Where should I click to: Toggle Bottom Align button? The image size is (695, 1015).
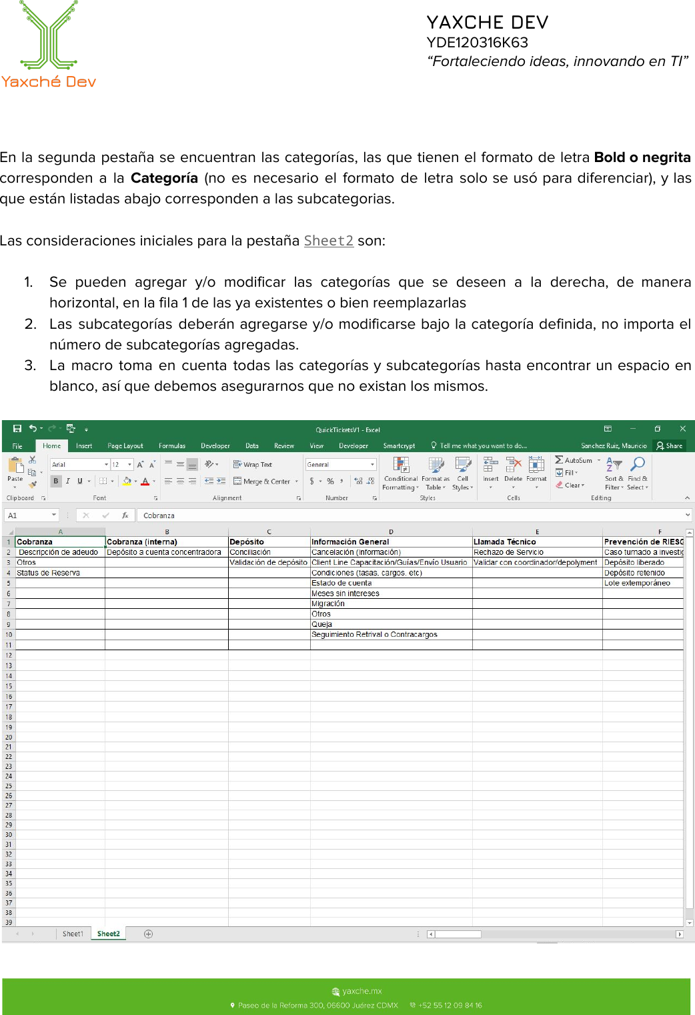[192, 464]
